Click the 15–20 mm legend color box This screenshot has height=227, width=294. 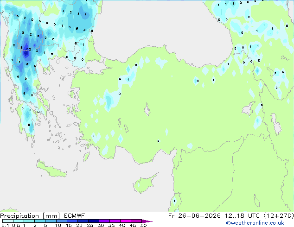pos(72,221)
